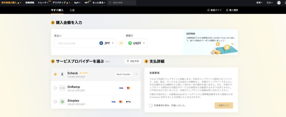286x117 pixels.
Task: Click the arrow on the Echeck row
Action: 136,74
